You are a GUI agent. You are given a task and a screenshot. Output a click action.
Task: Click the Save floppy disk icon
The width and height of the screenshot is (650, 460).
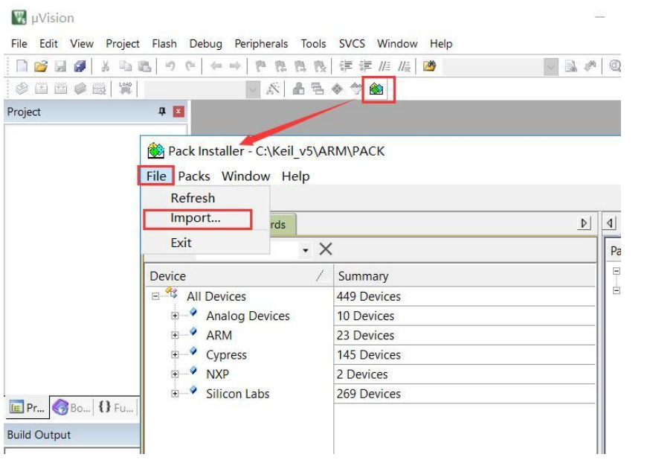tap(60, 66)
